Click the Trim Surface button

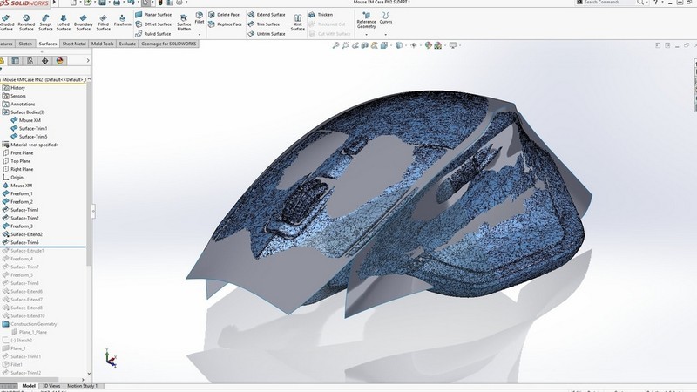pyautogui.click(x=269, y=24)
